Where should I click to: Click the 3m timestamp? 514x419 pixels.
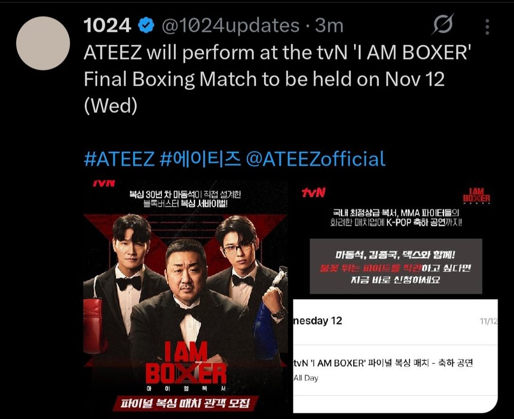[329, 26]
